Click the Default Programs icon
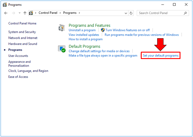 point(62,49)
